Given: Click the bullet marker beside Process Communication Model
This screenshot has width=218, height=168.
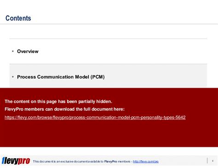Looking at the screenshot, I should click(13, 77).
